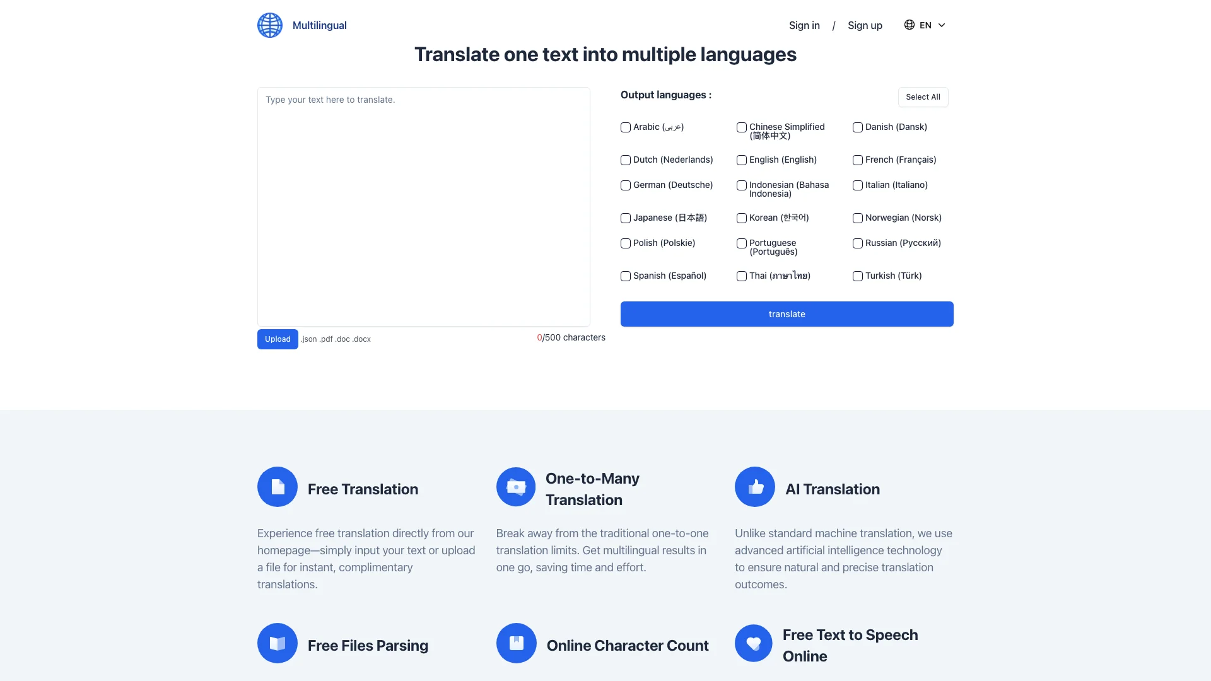1211x681 pixels.
Task: Open the Sign up menu item
Action: (865, 25)
